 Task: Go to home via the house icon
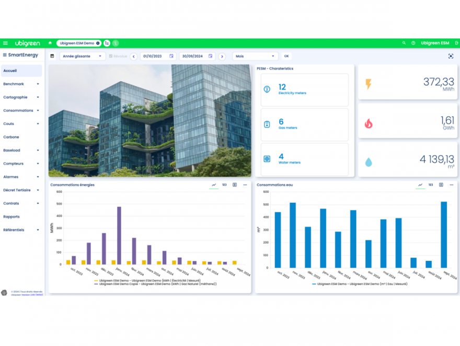(50, 43)
